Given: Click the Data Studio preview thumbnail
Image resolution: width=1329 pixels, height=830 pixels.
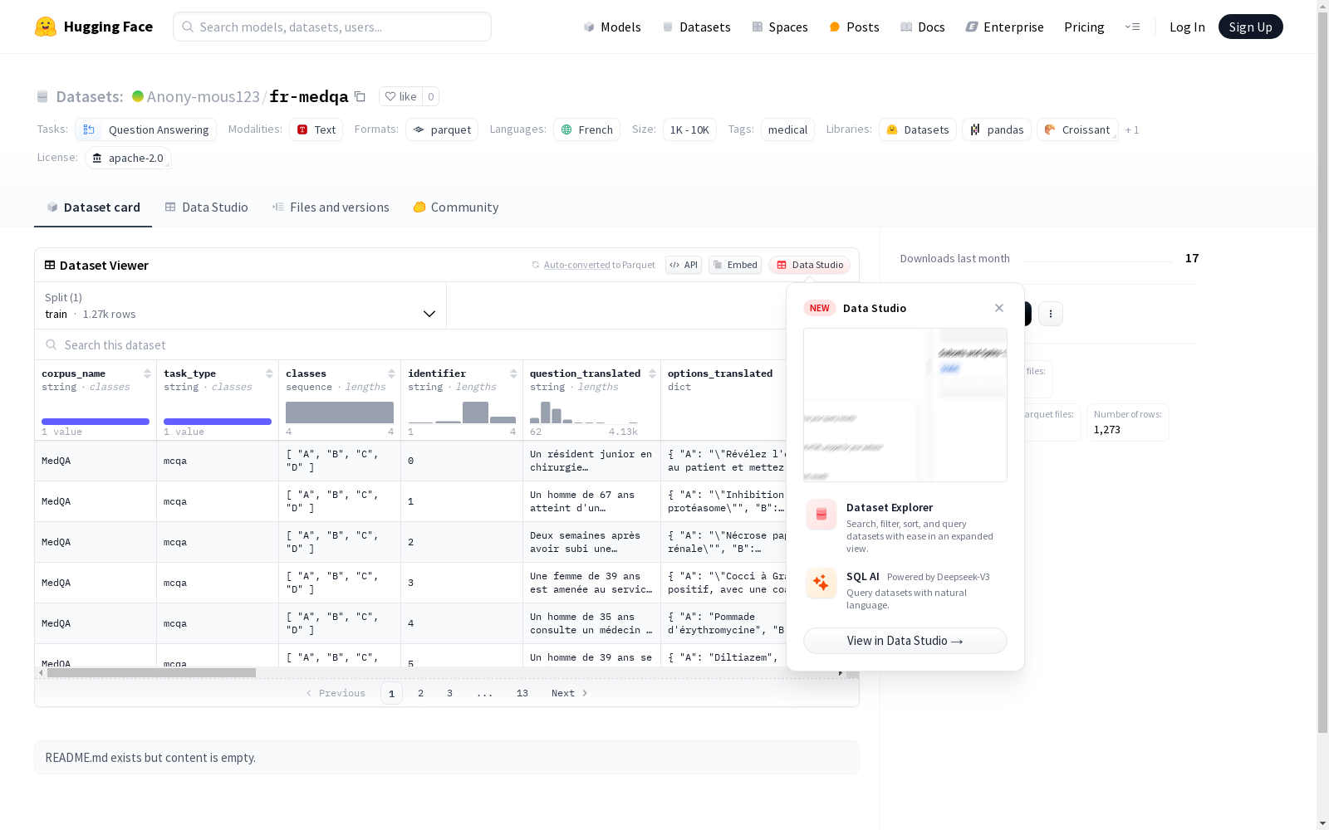Looking at the screenshot, I should [x=905, y=405].
